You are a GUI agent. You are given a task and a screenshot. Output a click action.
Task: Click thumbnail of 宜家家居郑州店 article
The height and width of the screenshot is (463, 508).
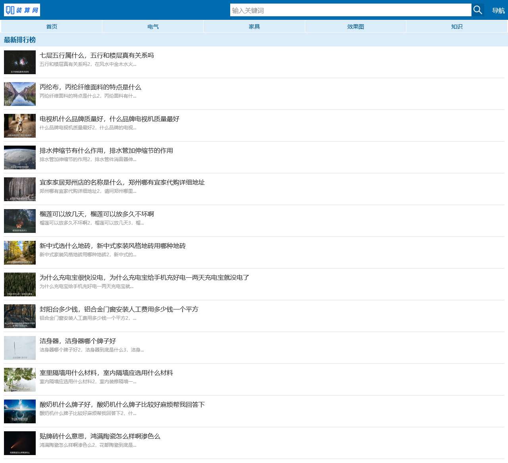[x=20, y=189]
